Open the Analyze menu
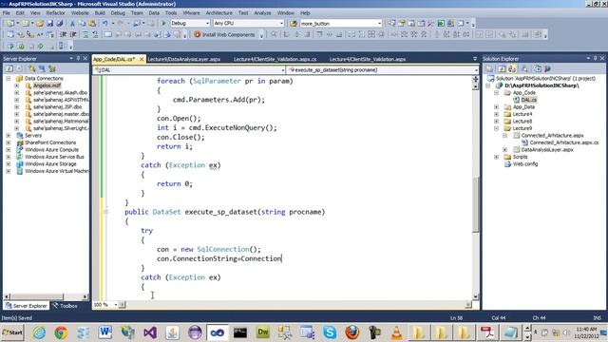 coord(262,12)
